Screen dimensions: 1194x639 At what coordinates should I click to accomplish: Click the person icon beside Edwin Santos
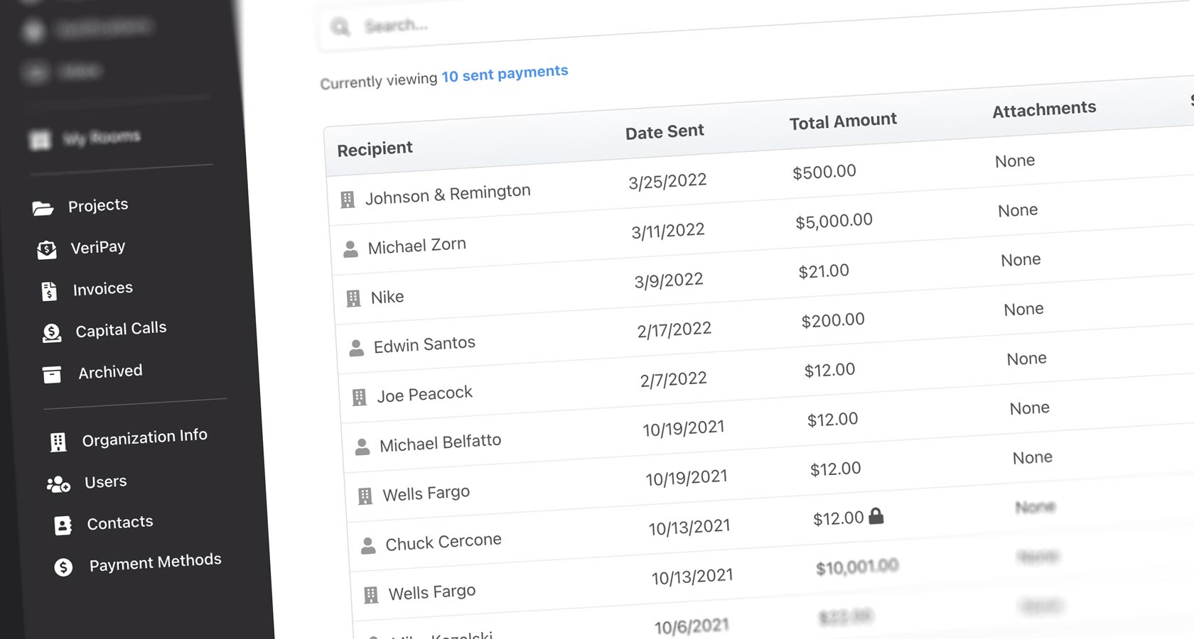coord(356,348)
